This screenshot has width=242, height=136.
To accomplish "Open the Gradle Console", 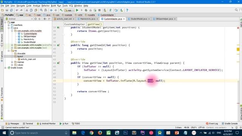I will [x=230, y=124].
